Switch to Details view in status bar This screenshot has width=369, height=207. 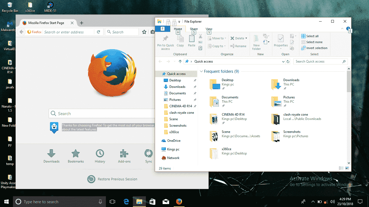[341, 168]
